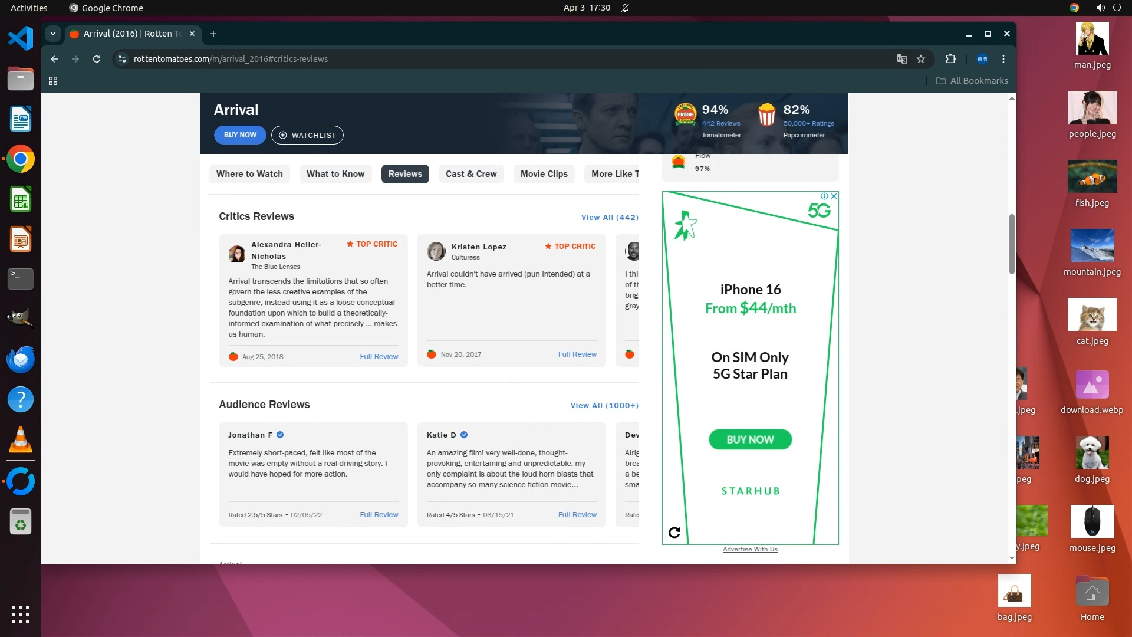Click View All (442) critics reviews
This screenshot has width=1132, height=637.
tap(609, 217)
